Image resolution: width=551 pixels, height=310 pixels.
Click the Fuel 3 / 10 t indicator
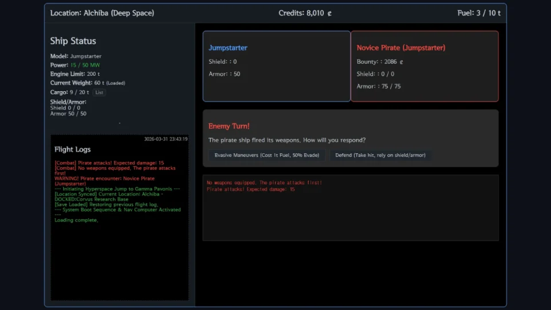point(479,13)
